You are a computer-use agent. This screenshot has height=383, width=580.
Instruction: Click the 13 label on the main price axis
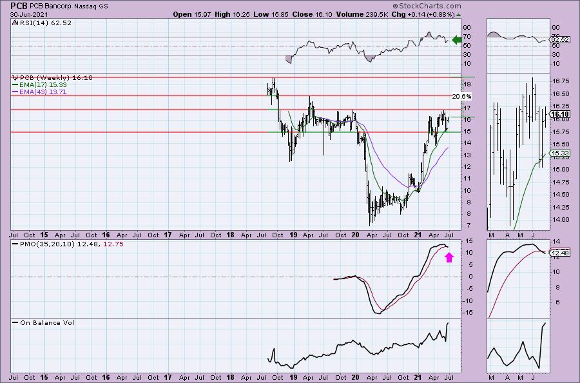pyautogui.click(x=467, y=155)
